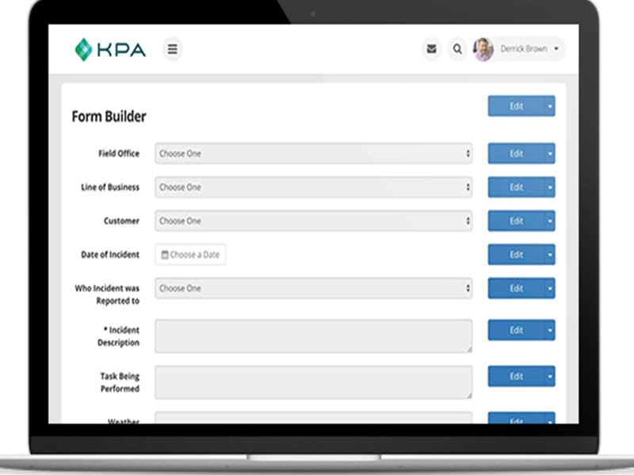Click the Line of Business label
The width and height of the screenshot is (634, 475).
click(110, 187)
